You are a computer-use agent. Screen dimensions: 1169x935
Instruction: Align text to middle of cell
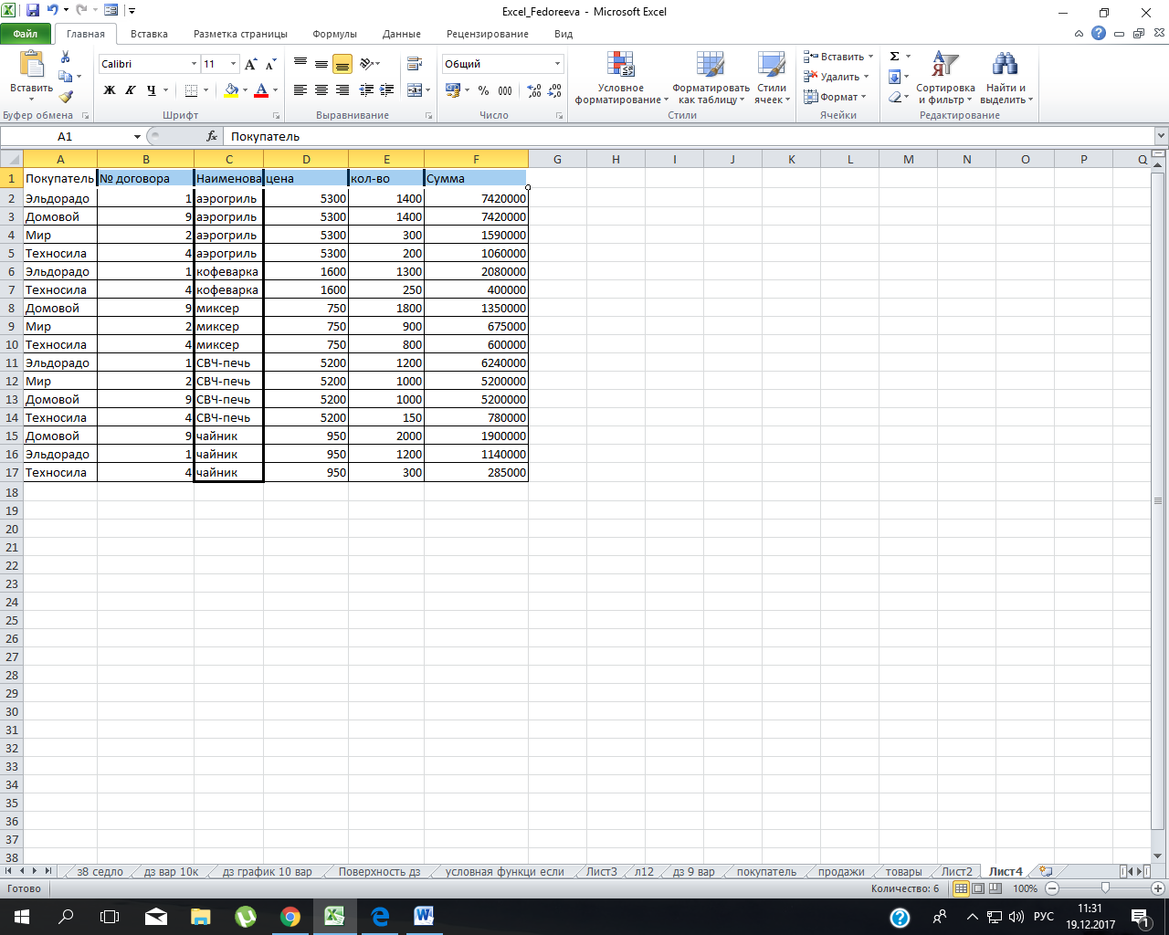tap(321, 64)
